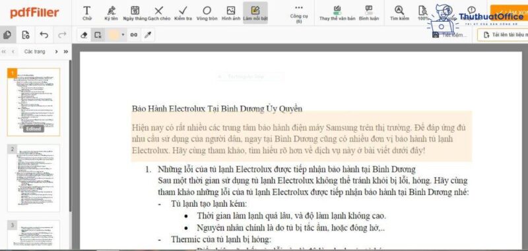
Task: Click the orange LÀM XONG done button
Action: click(x=509, y=13)
